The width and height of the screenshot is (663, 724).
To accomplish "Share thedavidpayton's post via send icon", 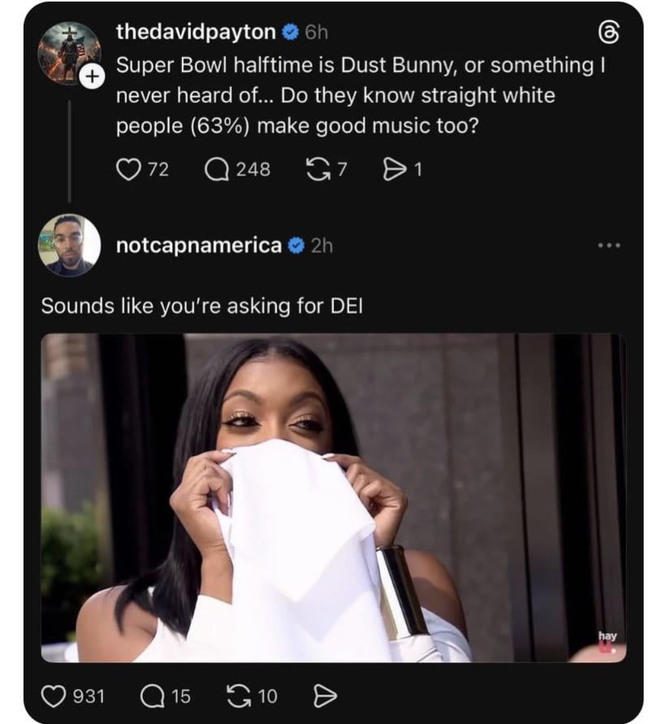I will (x=393, y=169).
